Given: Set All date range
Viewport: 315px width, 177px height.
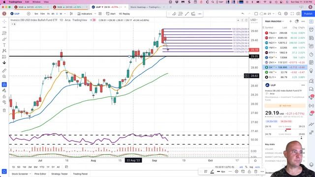Looking at the screenshot, I should coord(58,167).
